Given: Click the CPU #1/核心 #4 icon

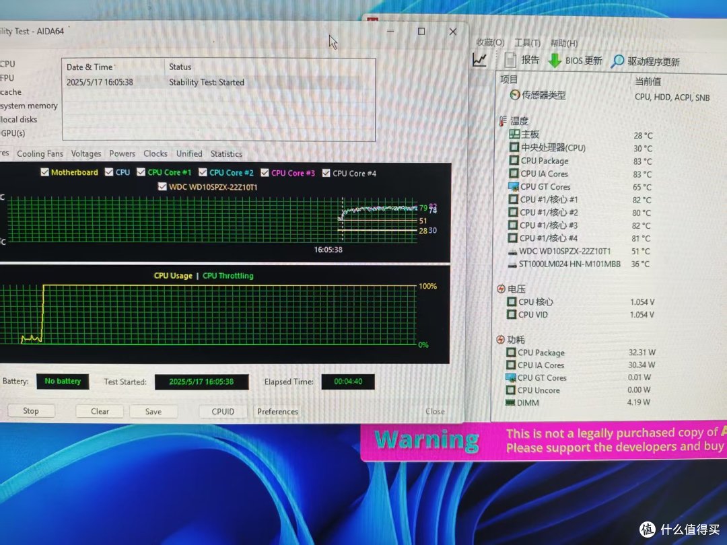Looking at the screenshot, I should [x=513, y=238].
